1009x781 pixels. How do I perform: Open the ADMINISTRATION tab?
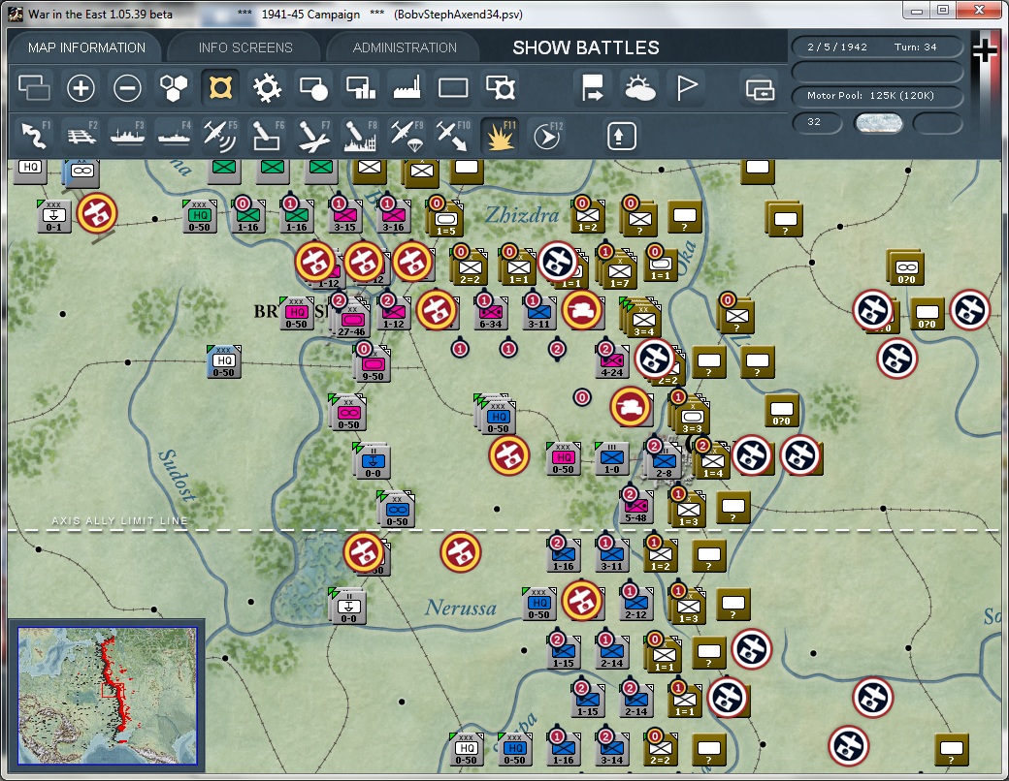[x=405, y=47]
